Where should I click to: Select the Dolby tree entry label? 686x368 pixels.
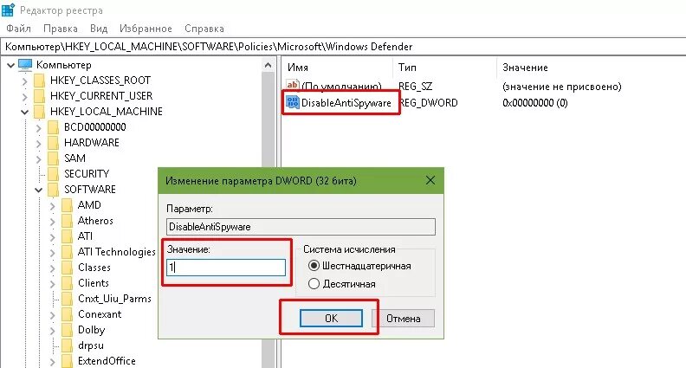[92, 330]
